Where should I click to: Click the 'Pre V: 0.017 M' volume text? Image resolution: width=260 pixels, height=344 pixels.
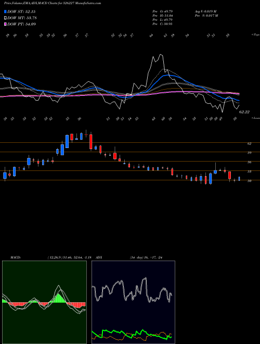coord(206,16)
